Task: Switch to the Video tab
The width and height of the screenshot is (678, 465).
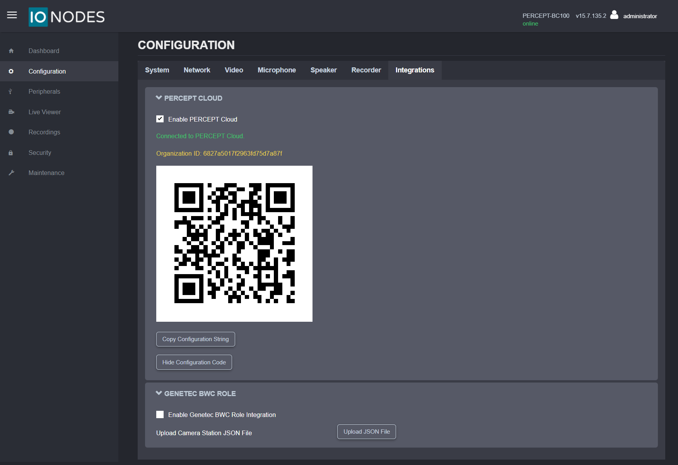Action: [234, 70]
